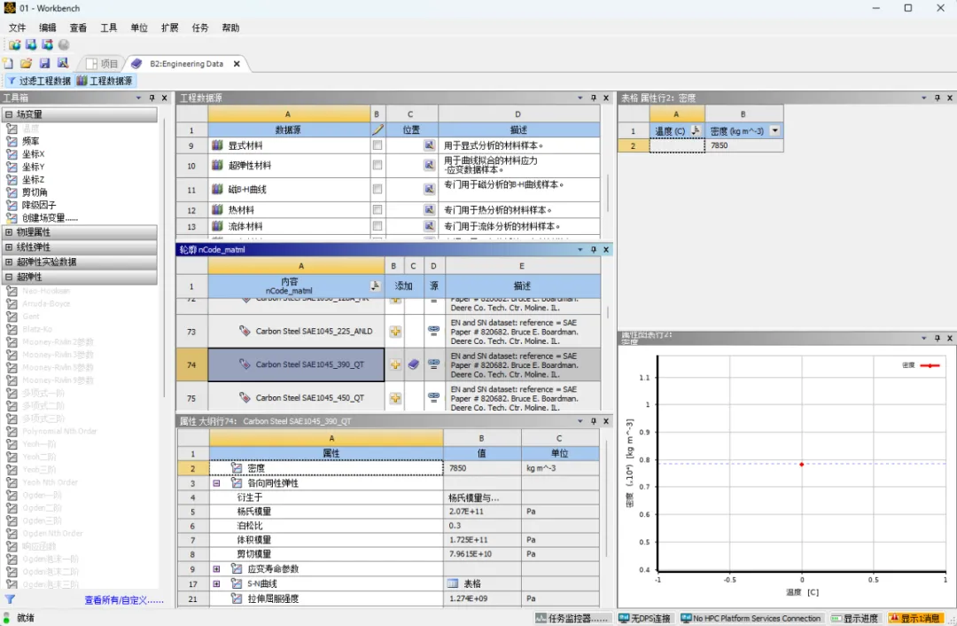Click 显示消息 in the status bar
Image resolution: width=957 pixels, height=626 pixels.
tap(914, 619)
